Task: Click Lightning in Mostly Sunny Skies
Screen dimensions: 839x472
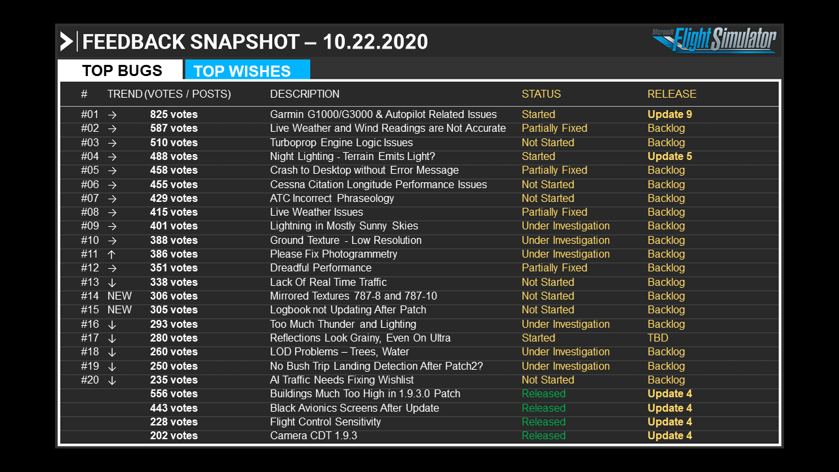Action: tap(344, 226)
